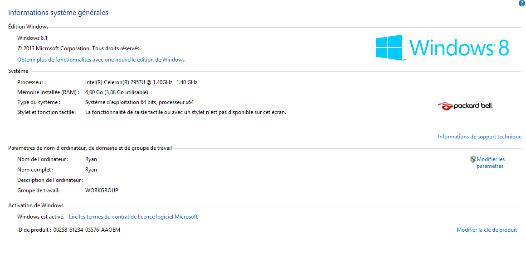
Task: Click the stylet and tactile unavailable message
Action: (x=185, y=112)
